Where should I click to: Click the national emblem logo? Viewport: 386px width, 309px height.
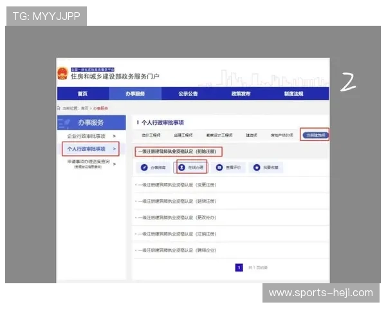[62, 73]
